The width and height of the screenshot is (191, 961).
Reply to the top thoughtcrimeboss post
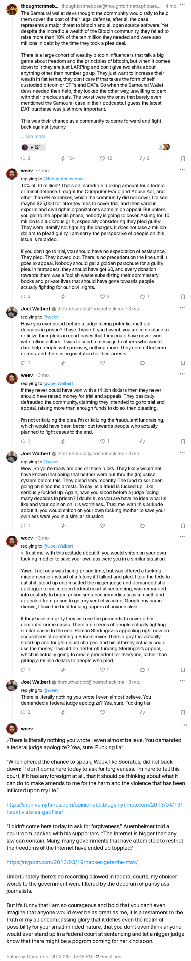pyautogui.click(x=24, y=158)
